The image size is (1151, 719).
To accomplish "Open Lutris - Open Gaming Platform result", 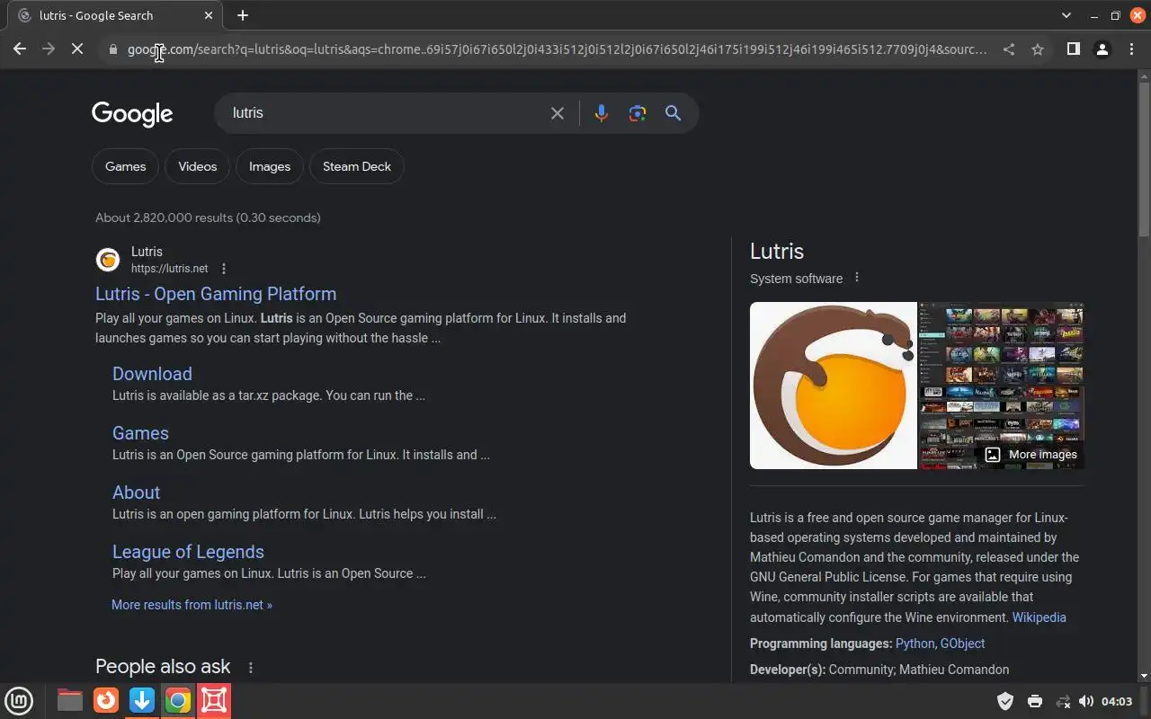I will click(216, 294).
